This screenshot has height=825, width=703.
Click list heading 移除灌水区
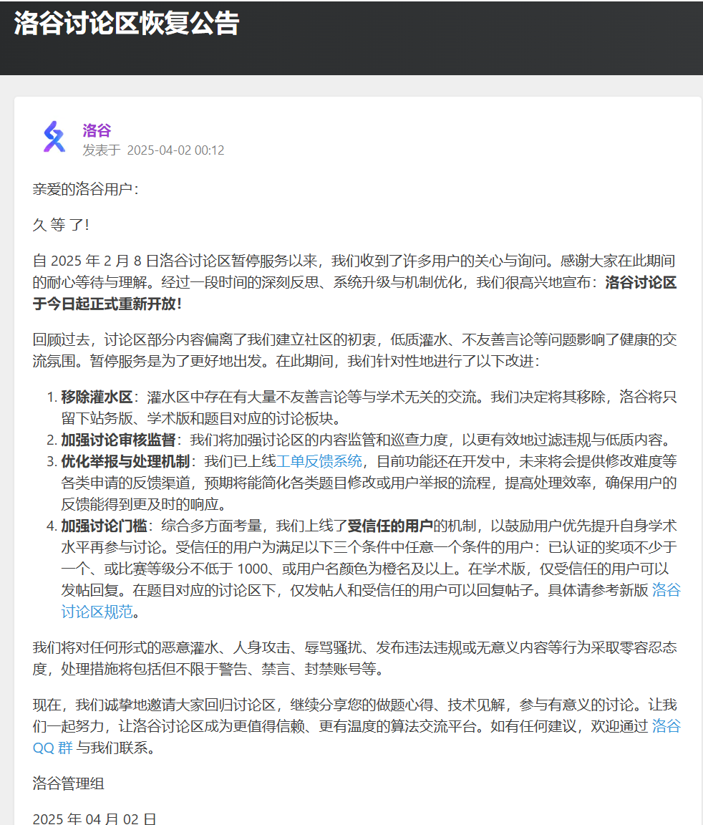point(97,397)
